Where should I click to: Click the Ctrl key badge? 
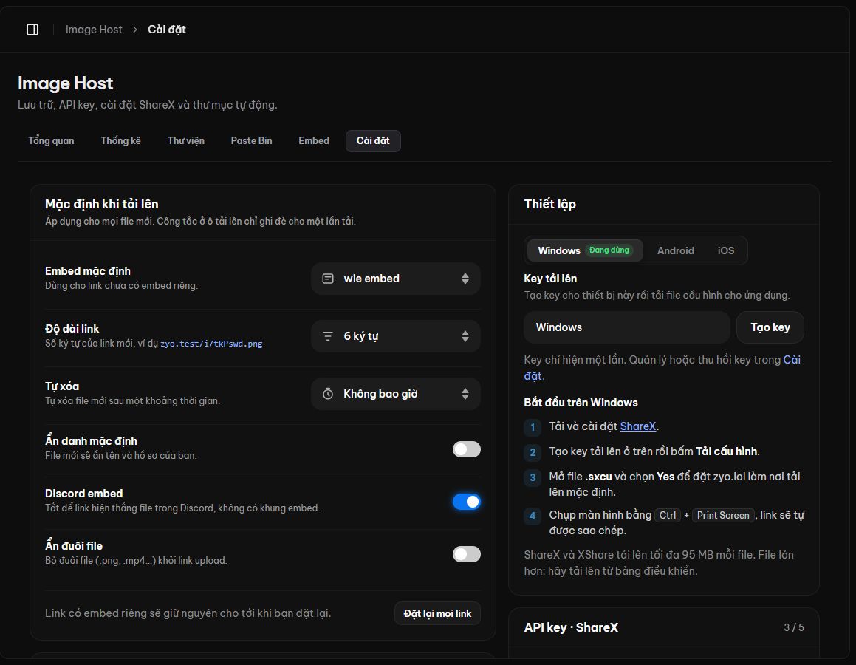(668, 516)
